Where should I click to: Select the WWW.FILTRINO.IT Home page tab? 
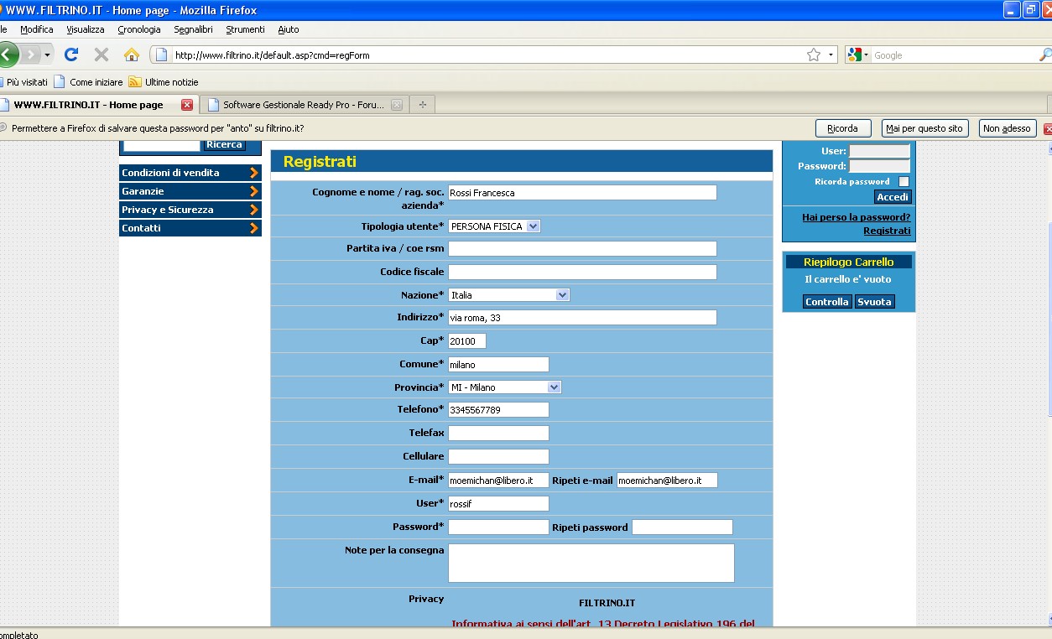point(88,105)
